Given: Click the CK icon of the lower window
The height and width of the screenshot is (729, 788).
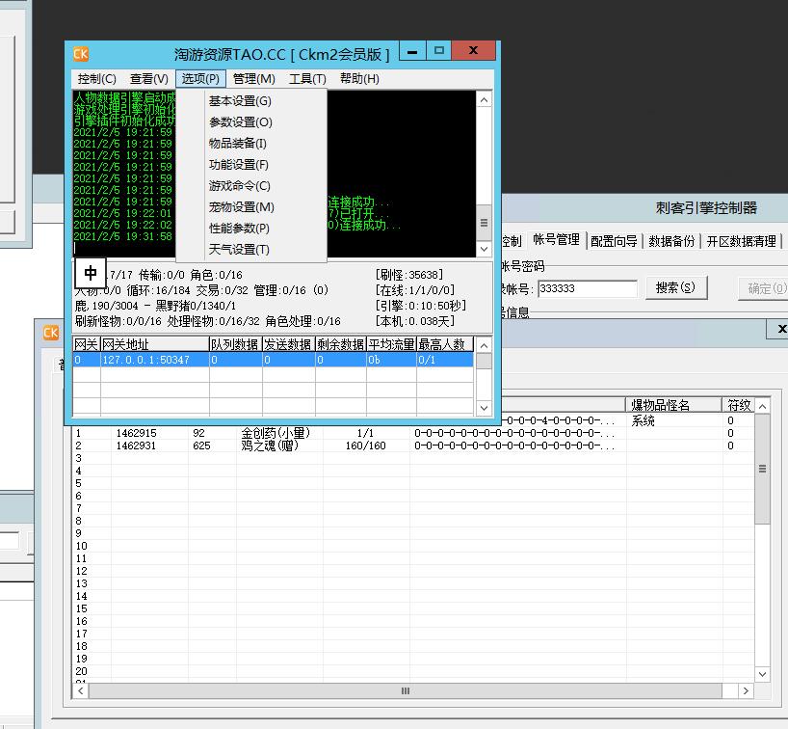Looking at the screenshot, I should (x=51, y=333).
